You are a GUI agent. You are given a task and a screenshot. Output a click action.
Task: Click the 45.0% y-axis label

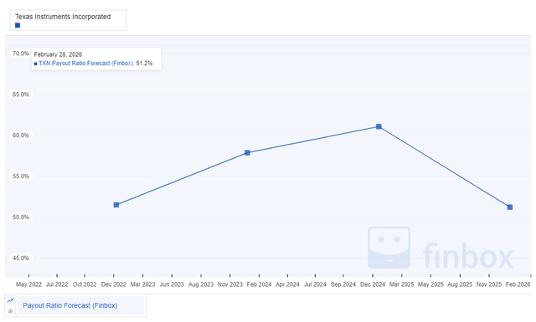pos(20,258)
